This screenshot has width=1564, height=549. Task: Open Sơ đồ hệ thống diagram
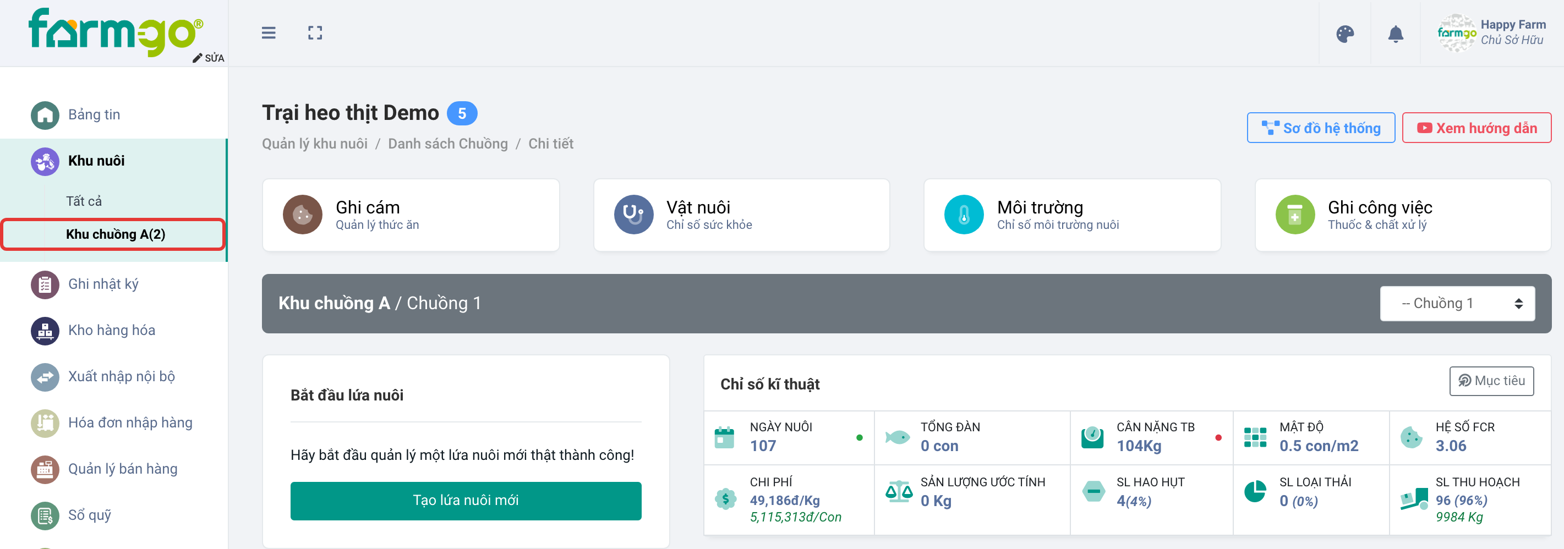pos(1321,128)
